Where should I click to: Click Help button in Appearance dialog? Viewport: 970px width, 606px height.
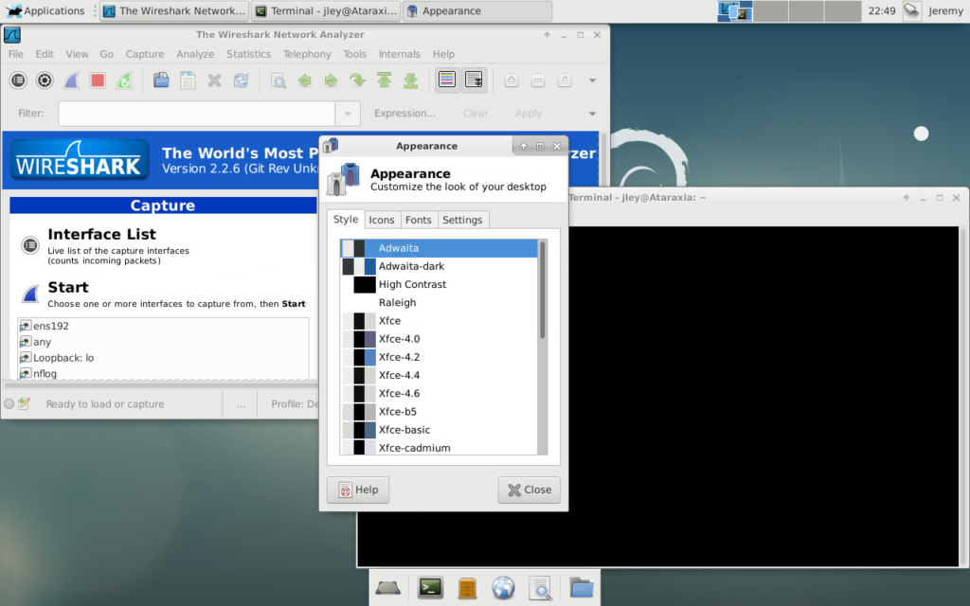tap(357, 490)
